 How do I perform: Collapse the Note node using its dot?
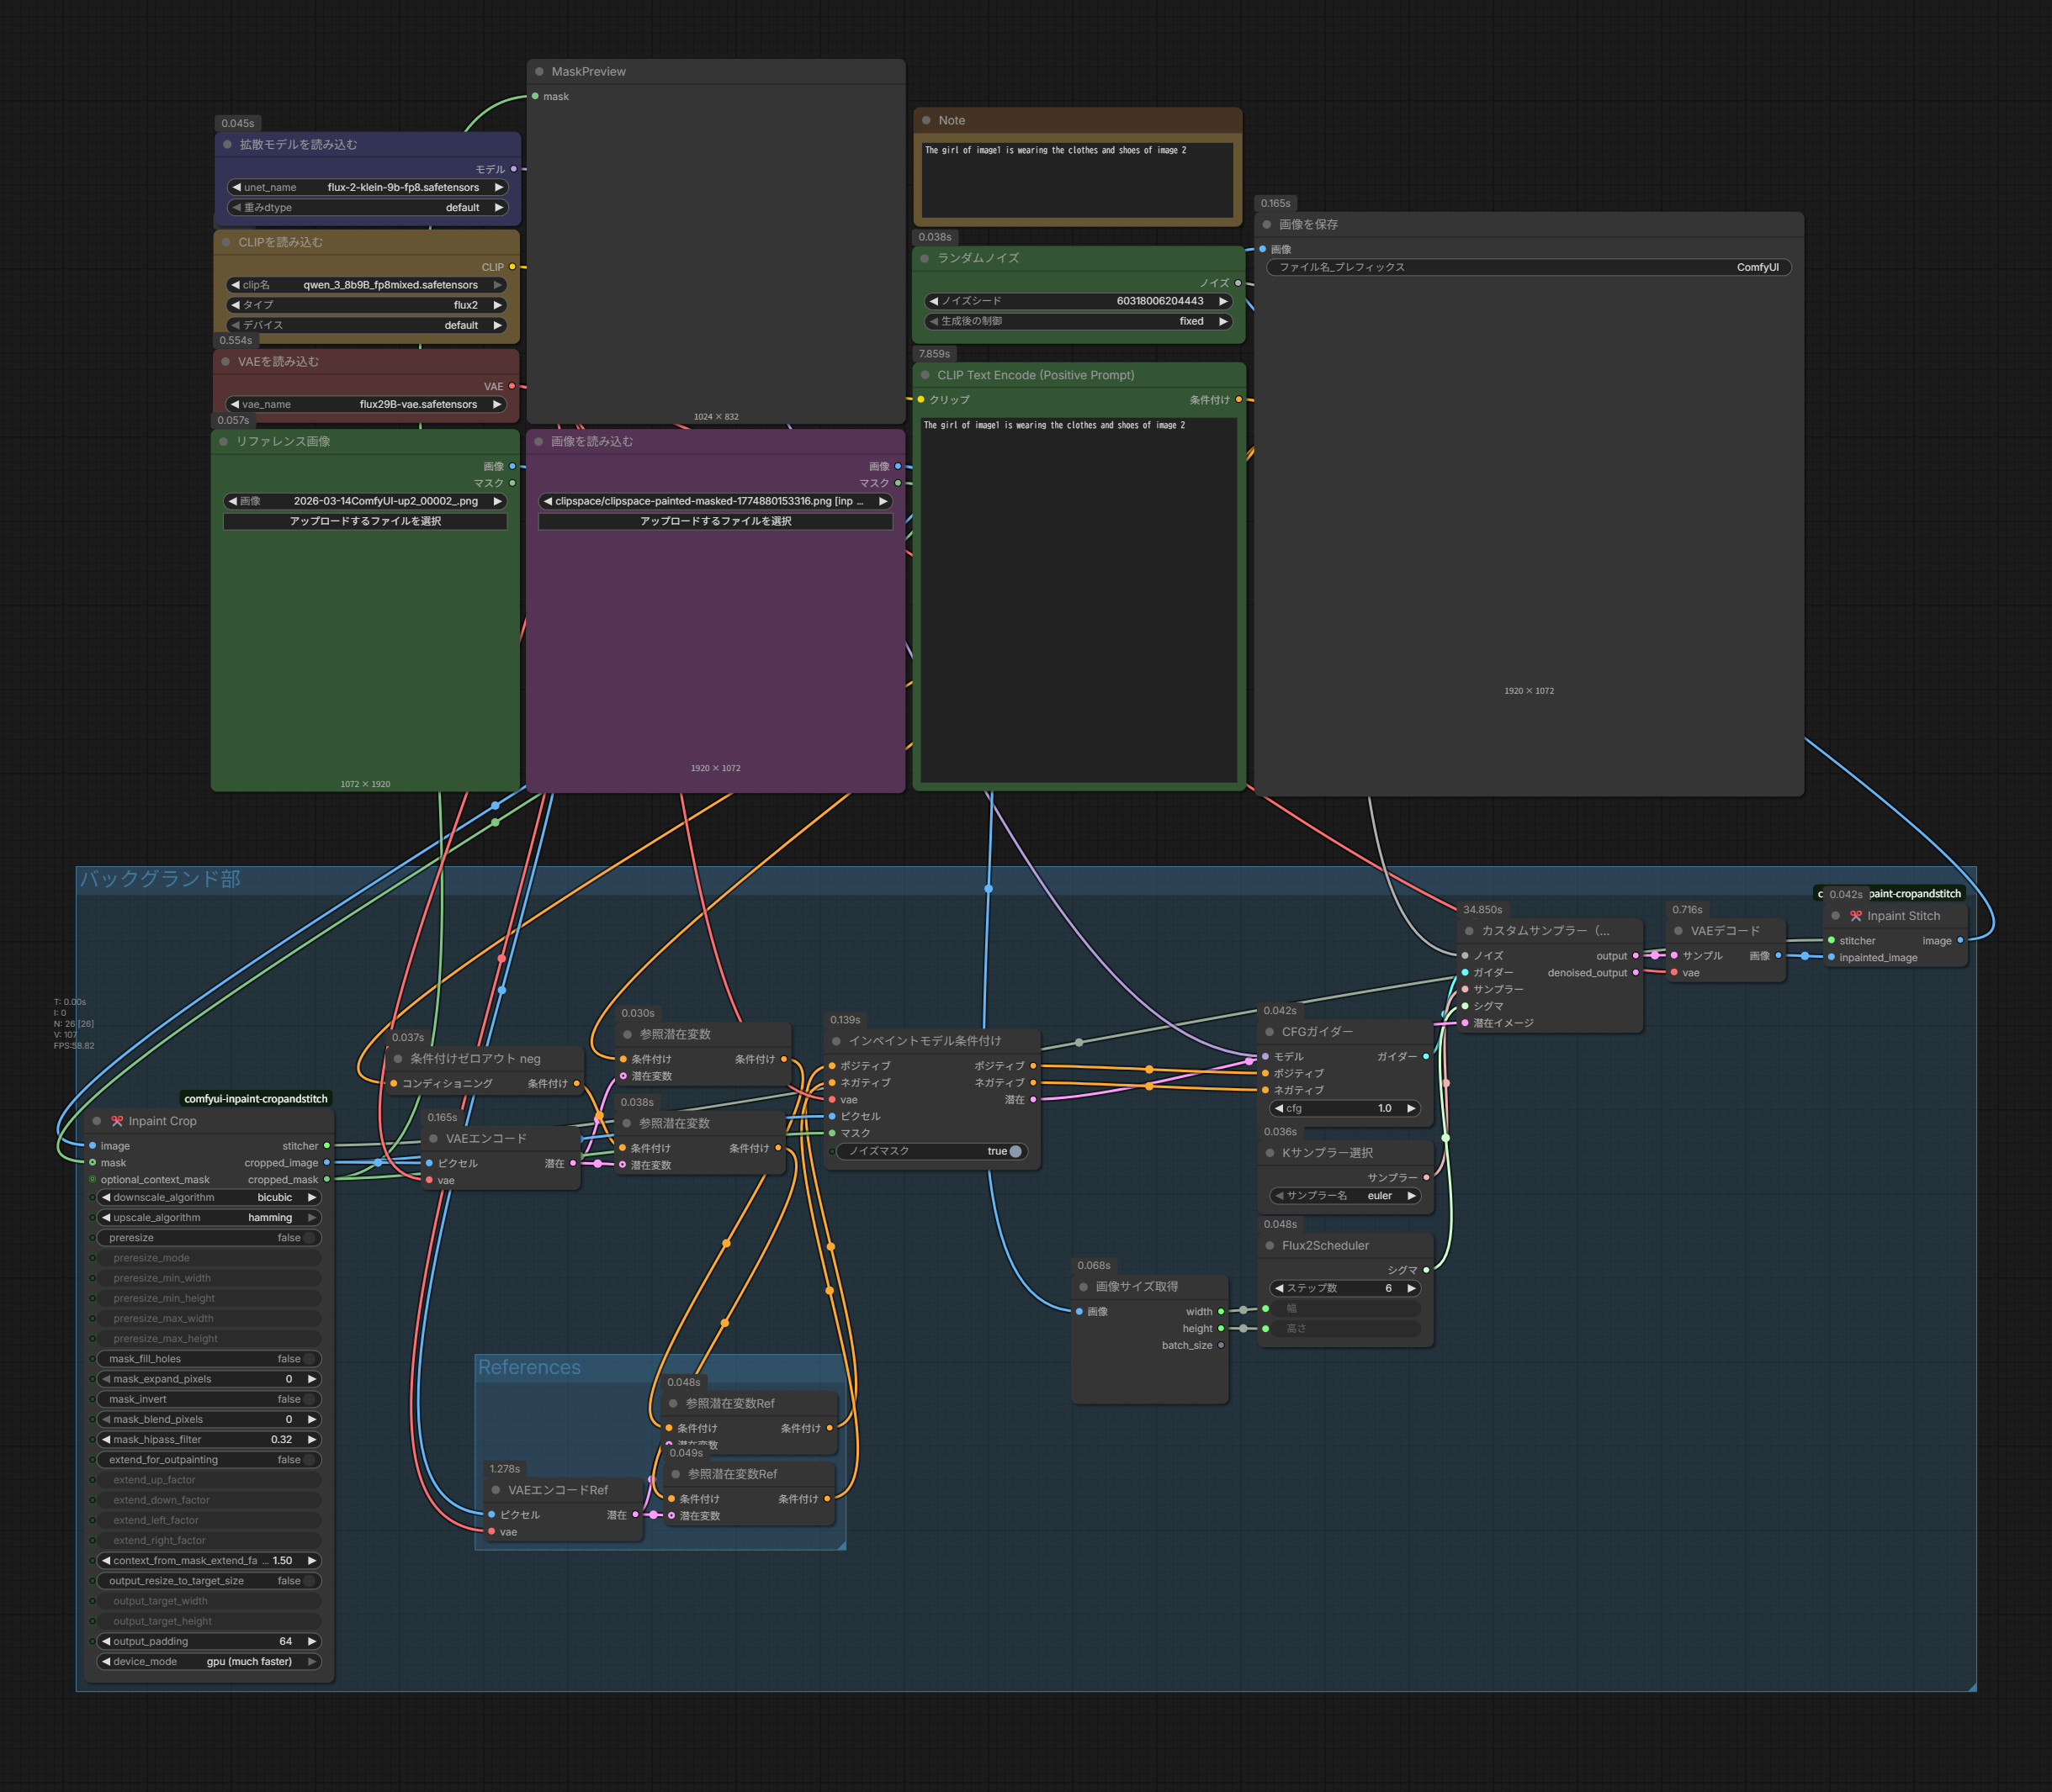click(926, 120)
